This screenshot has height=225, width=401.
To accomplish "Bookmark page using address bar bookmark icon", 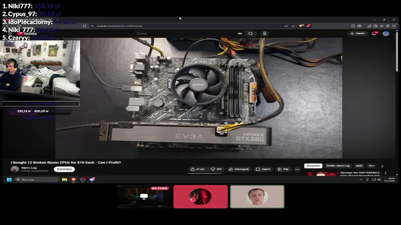I will click(84, 26).
